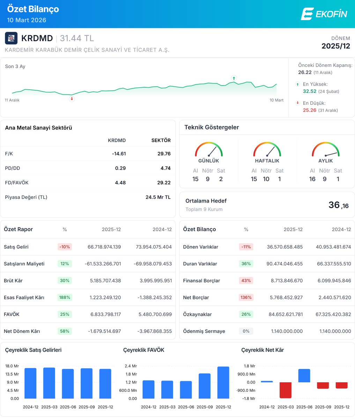Click the red 2025-12 bar in Net Kâr chart
This screenshot has width=355, height=419.
[342, 385]
